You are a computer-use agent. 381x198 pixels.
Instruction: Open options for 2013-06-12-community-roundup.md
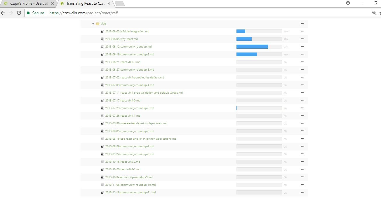coord(302,47)
